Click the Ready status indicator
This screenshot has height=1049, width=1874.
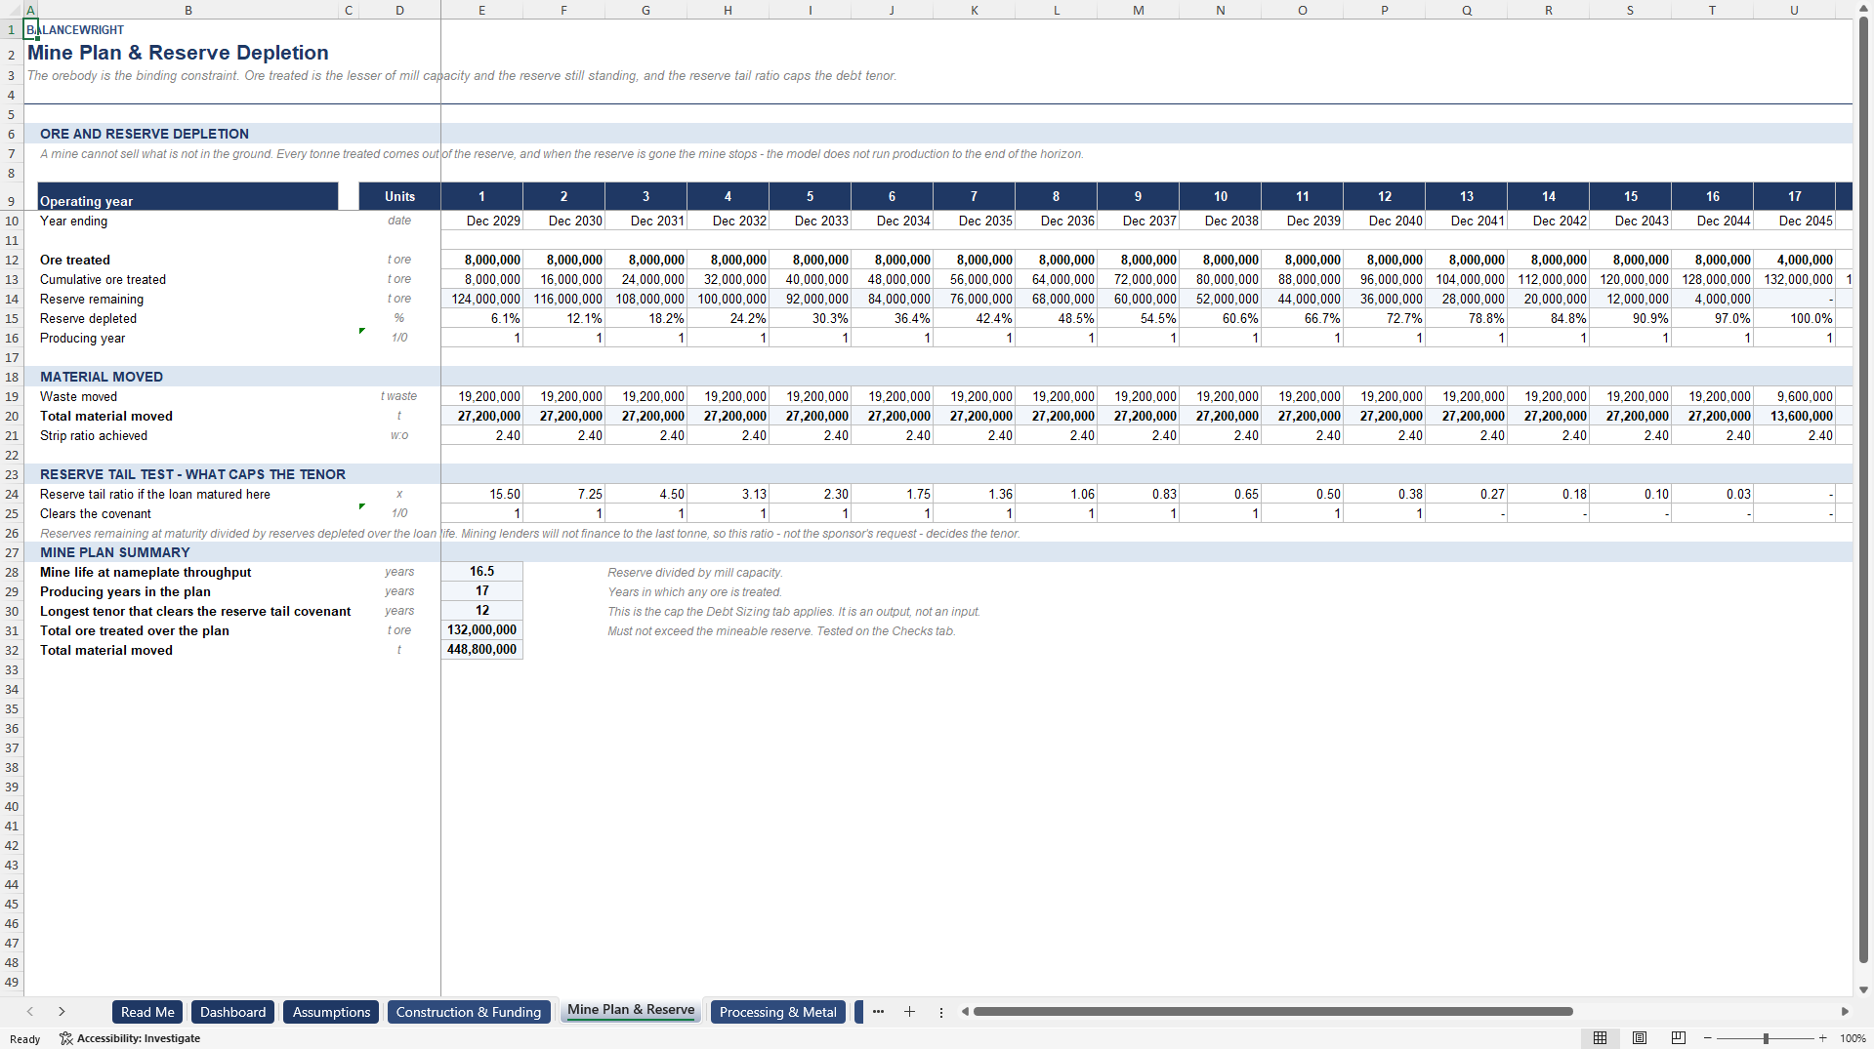(25, 1038)
